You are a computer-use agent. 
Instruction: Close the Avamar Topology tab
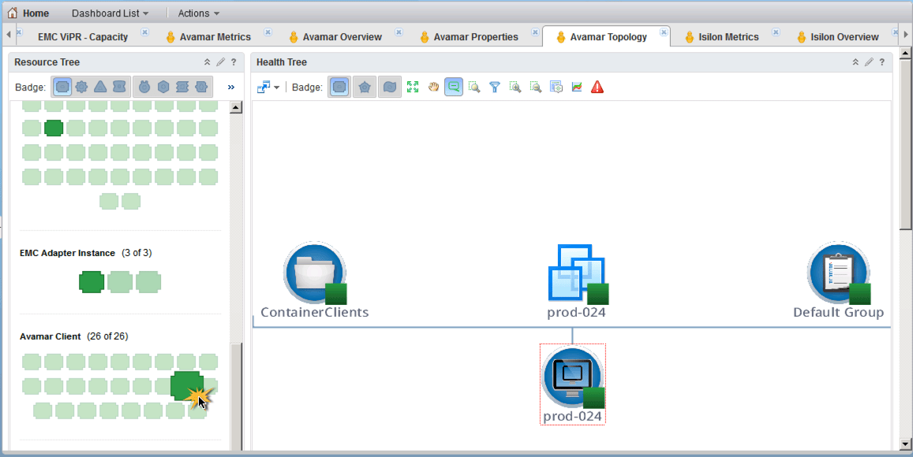tap(664, 32)
